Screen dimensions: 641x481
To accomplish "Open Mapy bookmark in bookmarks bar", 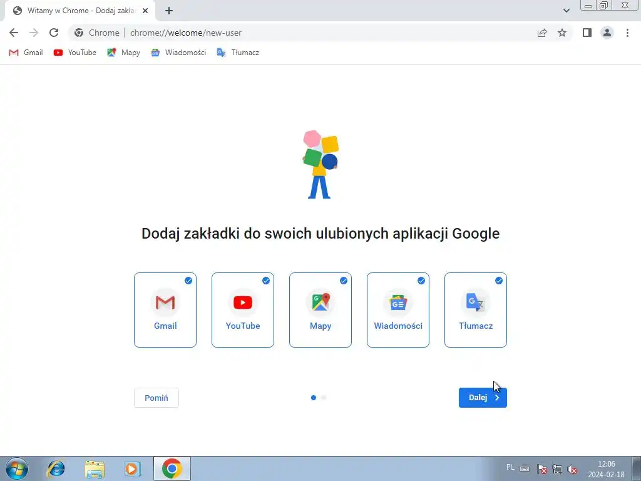I will (x=123, y=53).
